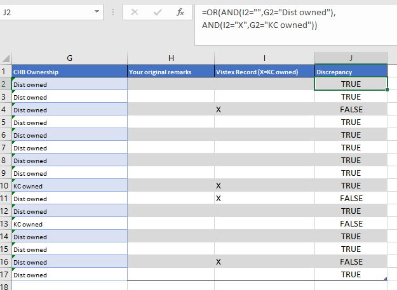Select KC owned cell in row 13
Image resolution: width=397 pixels, height=290 pixels.
(x=70, y=224)
